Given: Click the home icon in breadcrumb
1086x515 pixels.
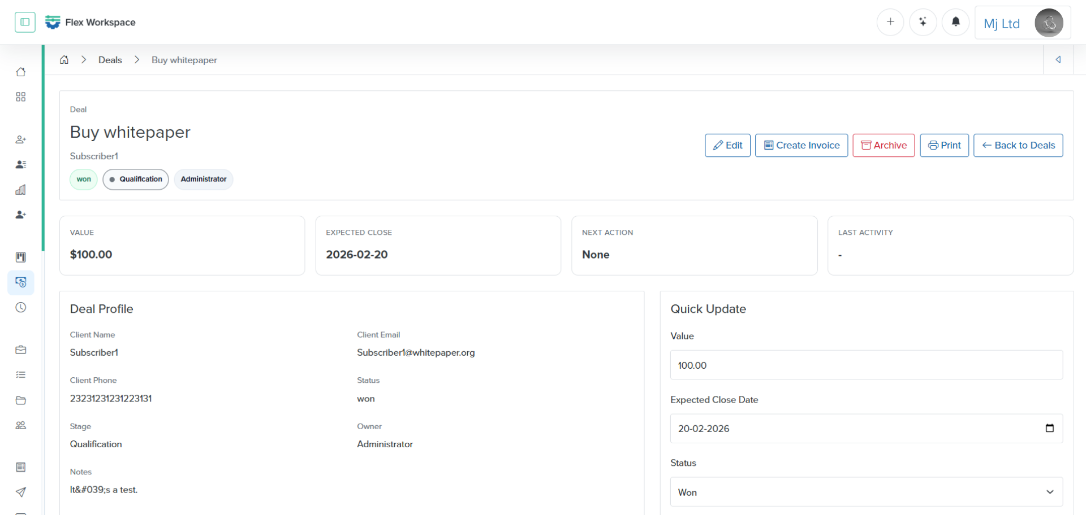Looking at the screenshot, I should (x=64, y=60).
